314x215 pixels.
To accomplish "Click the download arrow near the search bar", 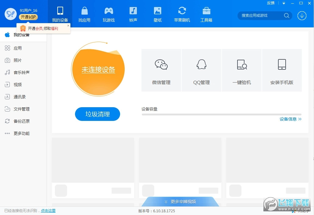I will coord(302,16).
